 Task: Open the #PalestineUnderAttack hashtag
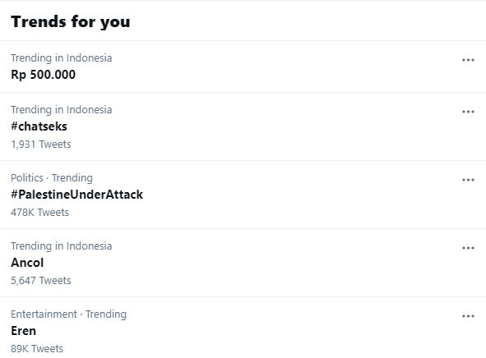[x=76, y=195]
